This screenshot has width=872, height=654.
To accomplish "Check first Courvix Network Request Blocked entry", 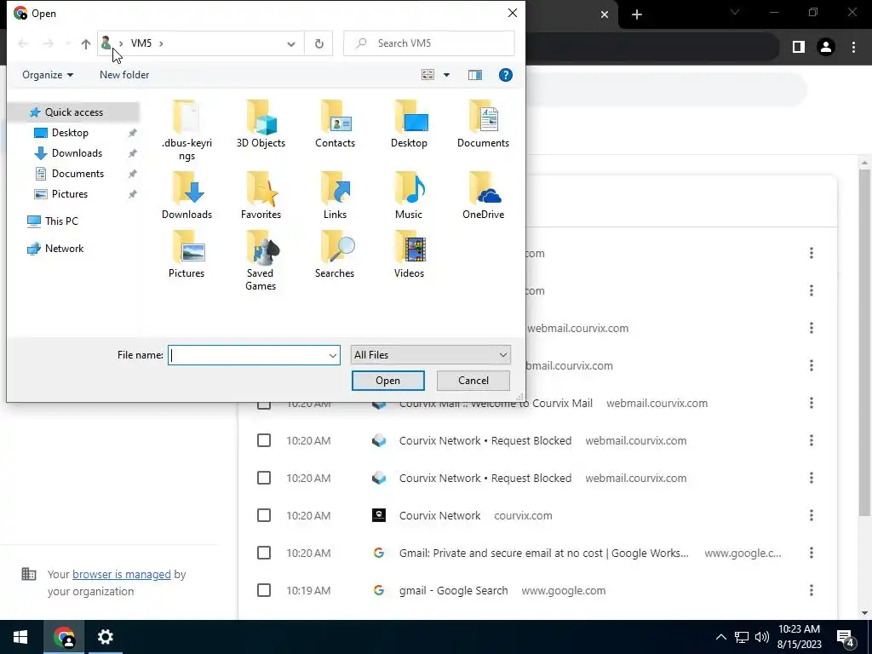I will pyautogui.click(x=264, y=440).
